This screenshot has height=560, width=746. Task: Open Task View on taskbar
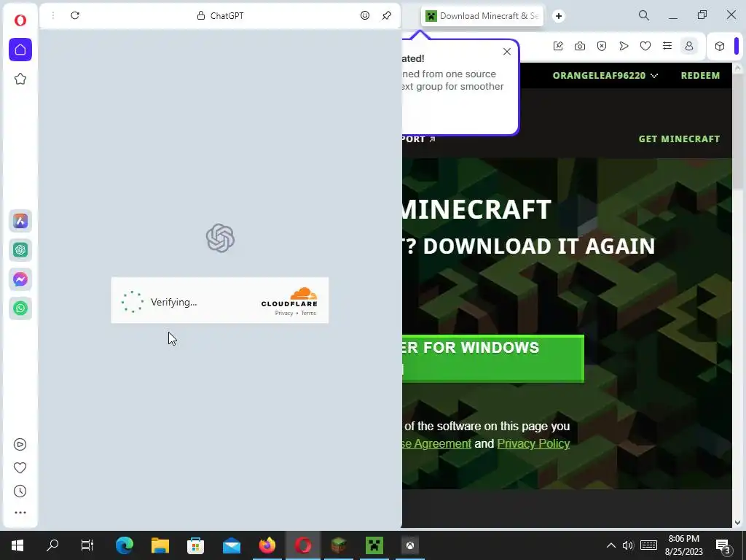click(87, 545)
